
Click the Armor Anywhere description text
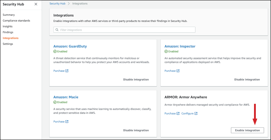coord(207,105)
